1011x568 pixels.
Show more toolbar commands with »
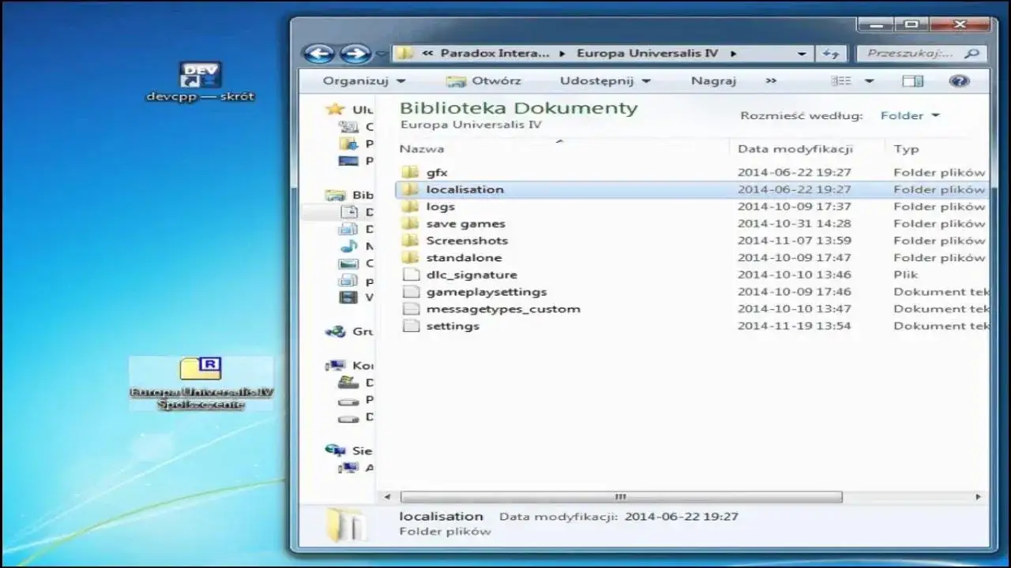coord(771,80)
